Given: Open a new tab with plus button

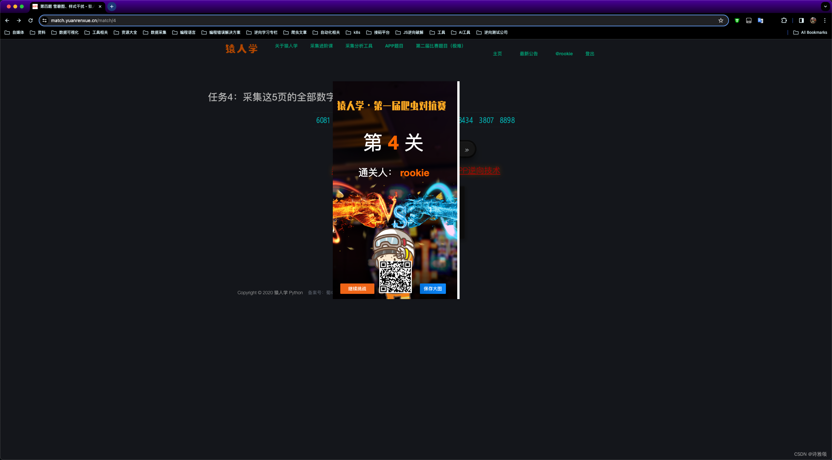Looking at the screenshot, I should click(x=112, y=7).
